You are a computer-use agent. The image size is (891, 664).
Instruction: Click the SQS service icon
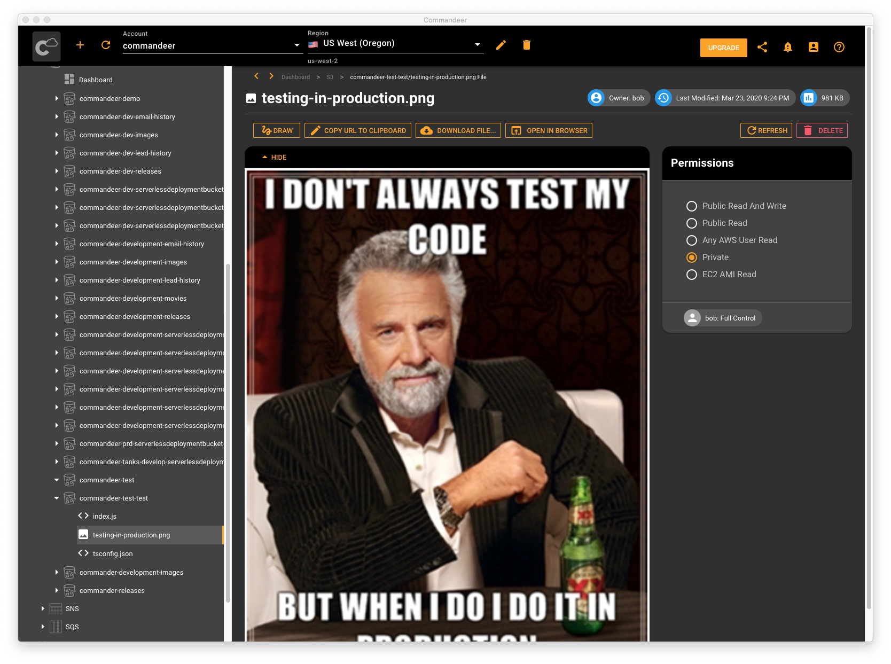tap(56, 627)
